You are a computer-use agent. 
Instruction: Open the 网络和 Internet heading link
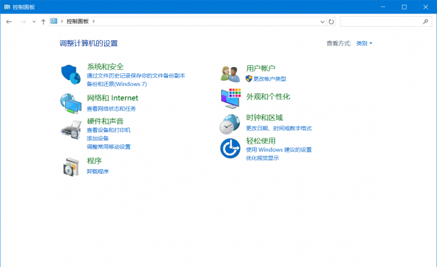coord(112,98)
